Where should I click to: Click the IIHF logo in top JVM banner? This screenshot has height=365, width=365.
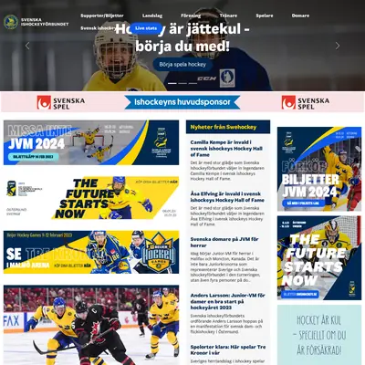[x=162, y=142]
